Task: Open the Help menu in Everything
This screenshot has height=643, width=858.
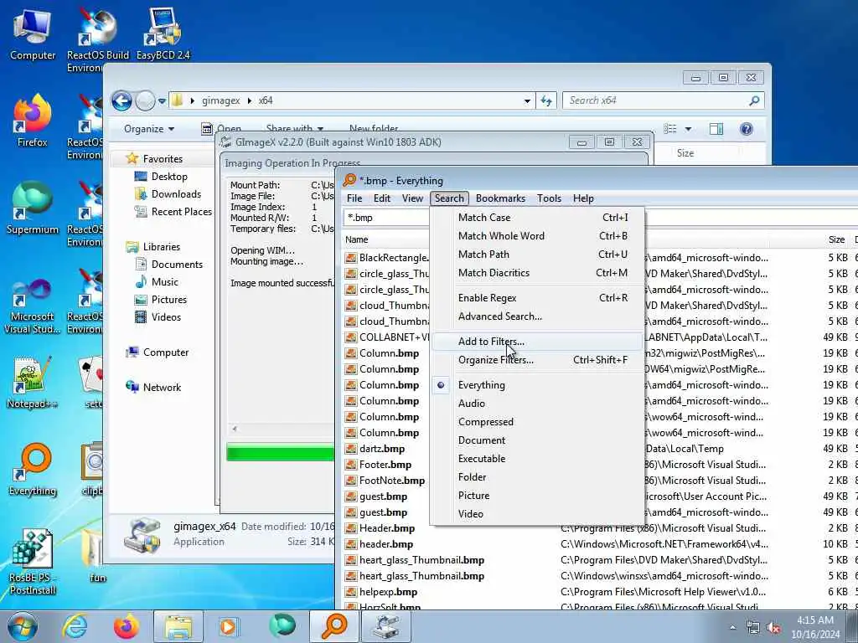Action: [583, 198]
